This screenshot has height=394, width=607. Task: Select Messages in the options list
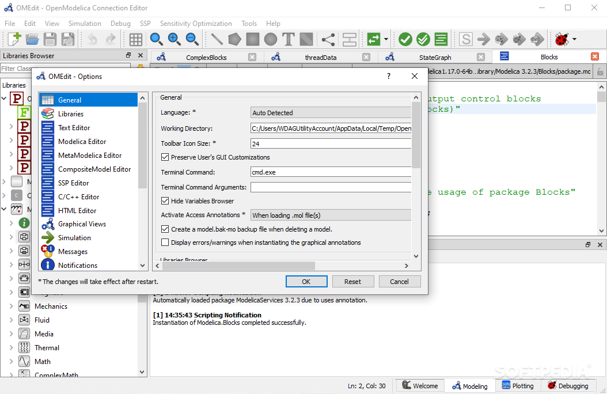(88, 252)
